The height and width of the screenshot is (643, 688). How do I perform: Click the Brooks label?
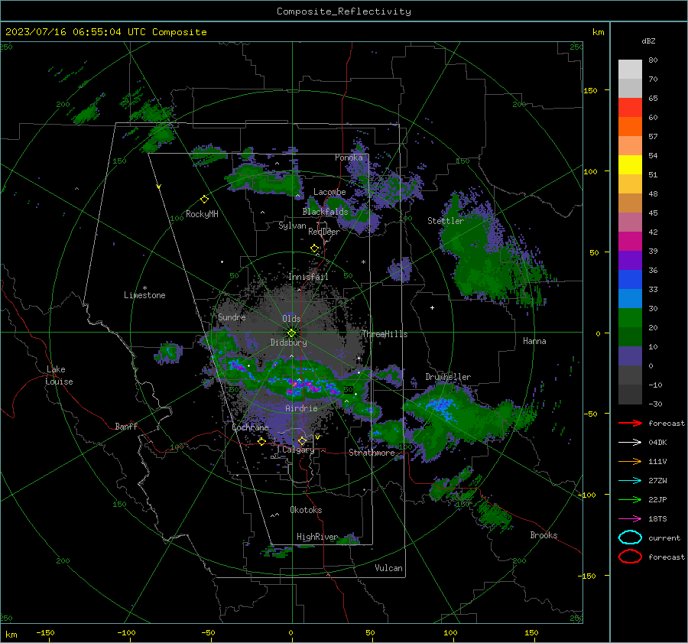(x=544, y=535)
